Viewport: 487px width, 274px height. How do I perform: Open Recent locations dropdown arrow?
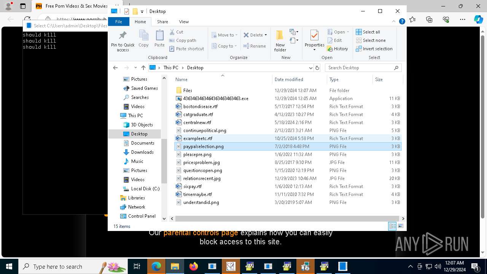click(135, 68)
